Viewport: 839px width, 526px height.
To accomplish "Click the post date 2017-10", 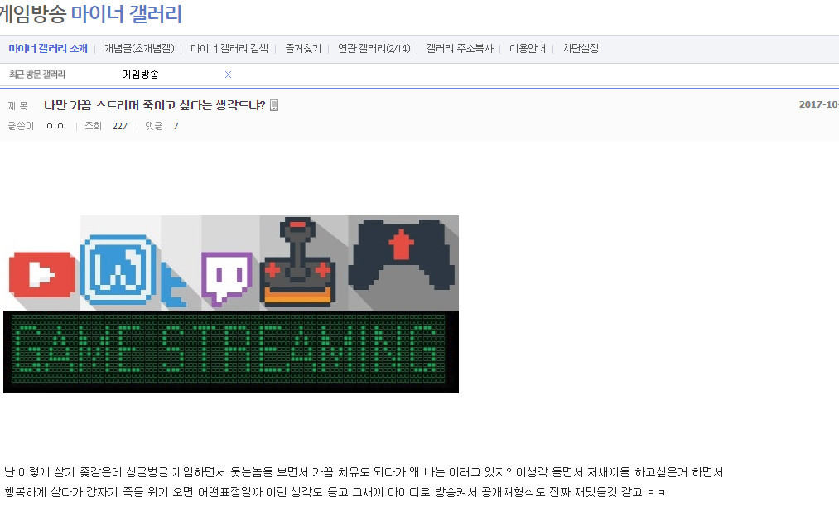I will coord(819,104).
